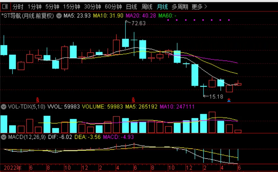Screen dimensions: 278x172
Task: Select the 15分钟 timeframe tab
Action: coord(71,7)
